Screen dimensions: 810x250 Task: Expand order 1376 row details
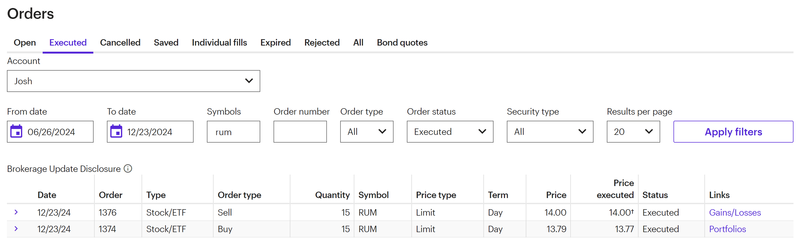click(x=16, y=212)
